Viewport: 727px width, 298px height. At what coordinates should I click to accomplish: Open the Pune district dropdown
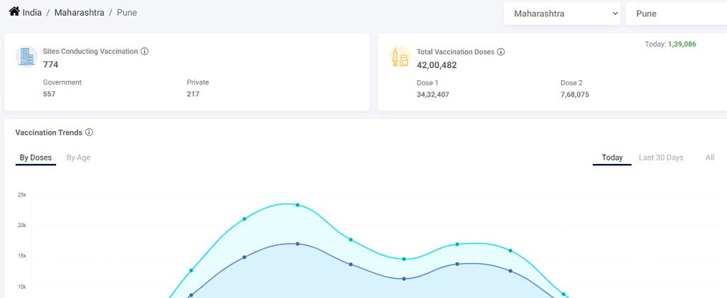674,13
